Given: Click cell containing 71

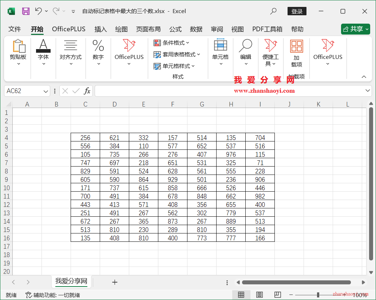Looking at the screenshot, I should click(x=260, y=163).
